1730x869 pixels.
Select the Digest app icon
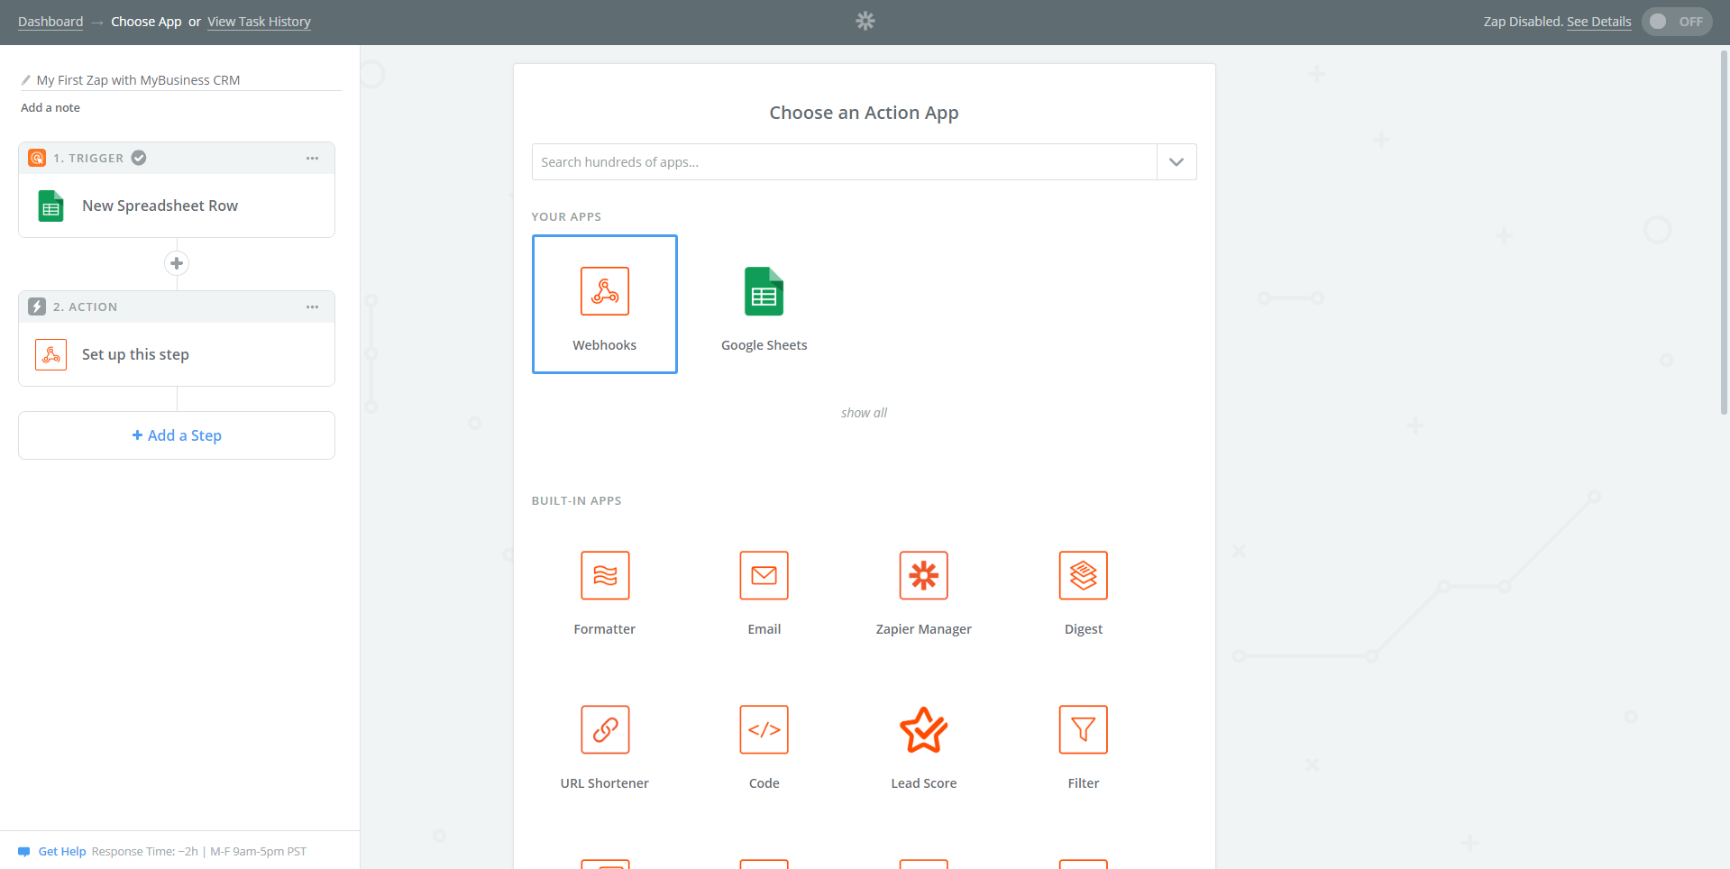click(1083, 575)
